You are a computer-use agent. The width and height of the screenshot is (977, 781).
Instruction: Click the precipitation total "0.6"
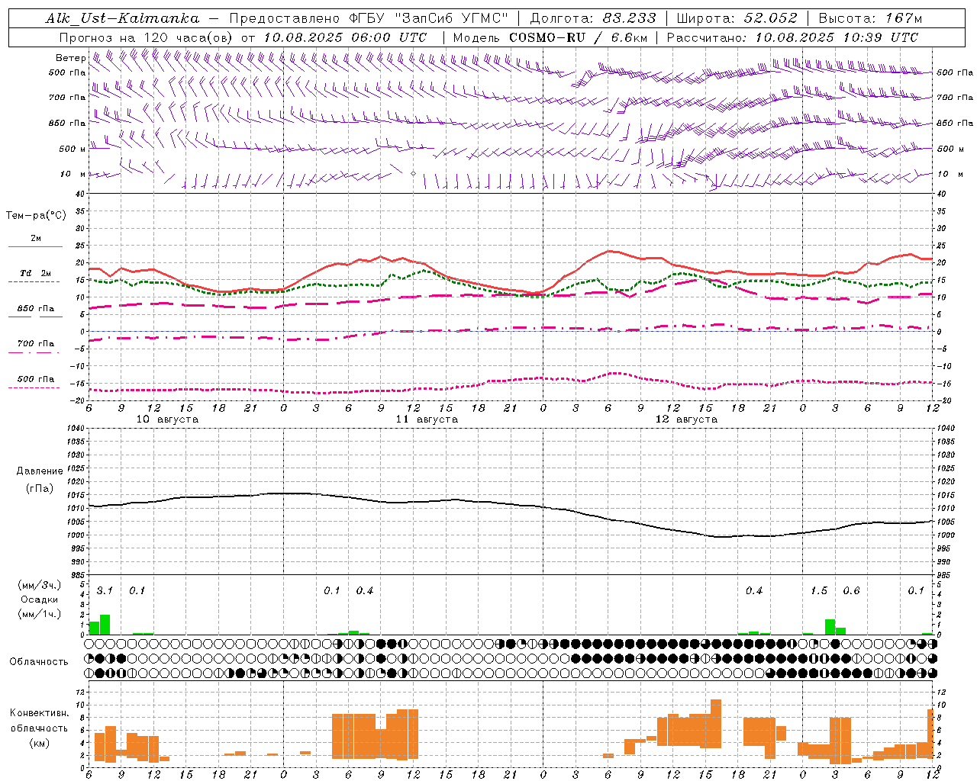[851, 591]
